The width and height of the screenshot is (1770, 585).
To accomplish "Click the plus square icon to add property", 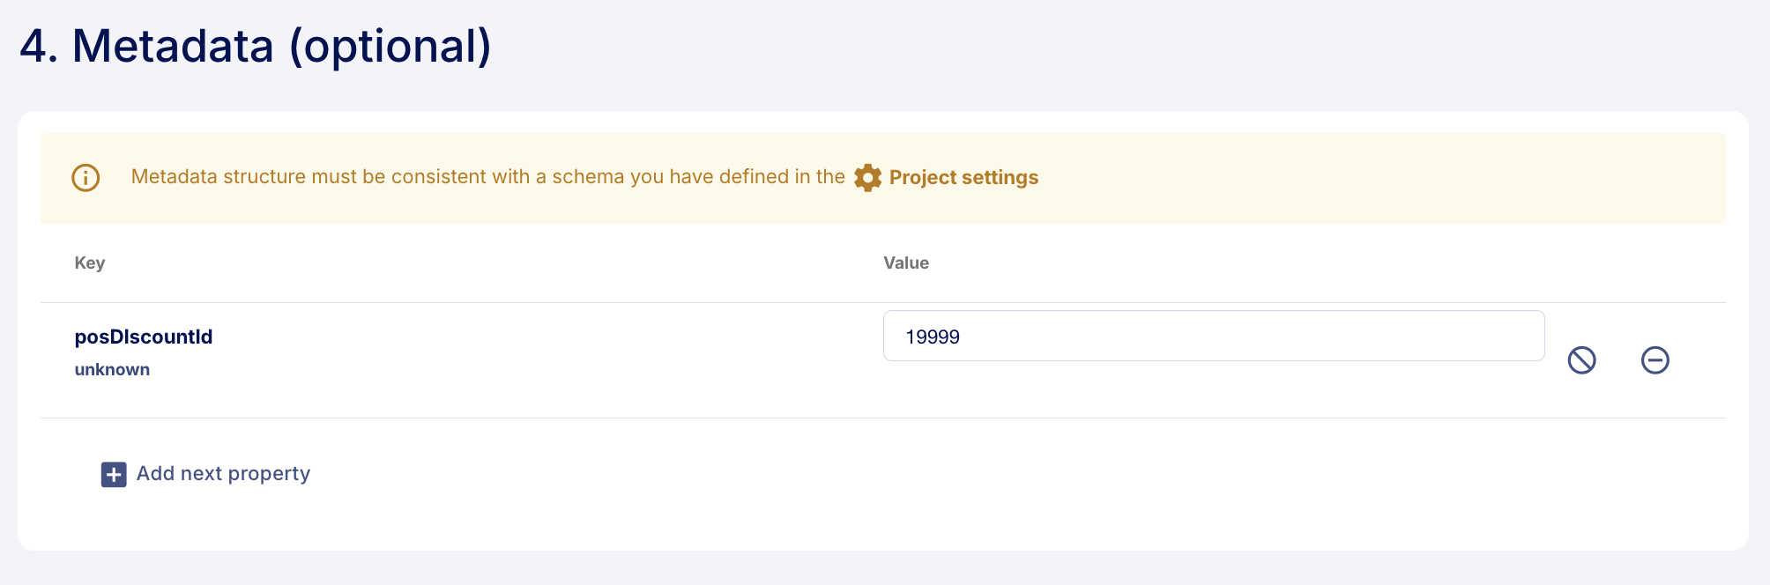I will (x=114, y=474).
